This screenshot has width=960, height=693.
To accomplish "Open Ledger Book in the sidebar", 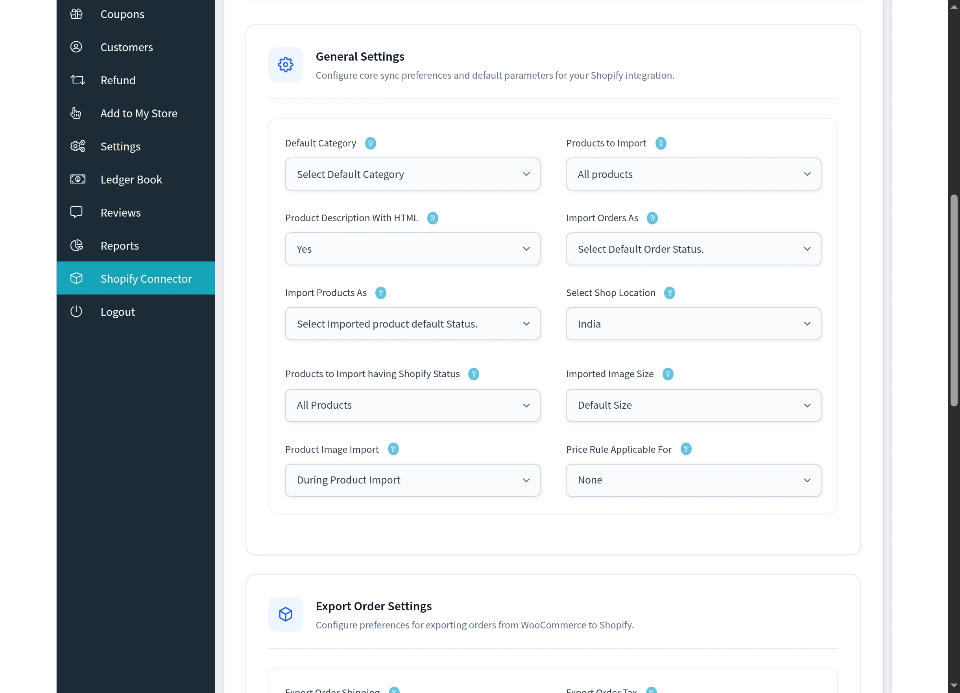I will coord(135,179).
